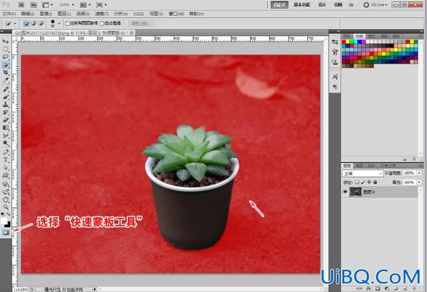427x292 pixels.
Task: Select the Rectangular Marquee tool
Action: coord(6,50)
